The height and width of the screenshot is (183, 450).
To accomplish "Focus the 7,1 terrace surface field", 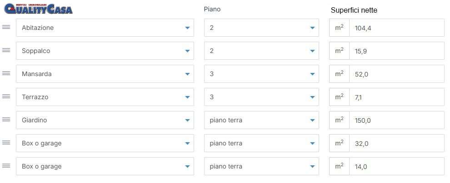I will click(397, 97).
